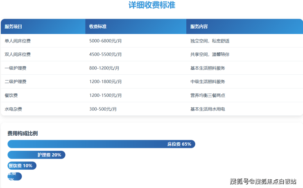
Task: Select the 5000-6800元/月 price cell
Action: pyautogui.click(x=106, y=41)
